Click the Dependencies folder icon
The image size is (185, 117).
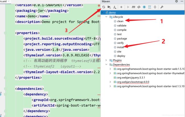[111, 65]
